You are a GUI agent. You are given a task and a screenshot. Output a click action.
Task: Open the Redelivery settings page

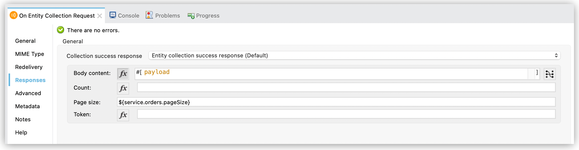click(x=29, y=67)
